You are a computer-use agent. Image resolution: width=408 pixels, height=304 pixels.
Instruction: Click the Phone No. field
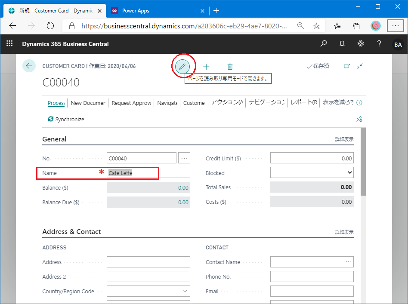pos(312,276)
